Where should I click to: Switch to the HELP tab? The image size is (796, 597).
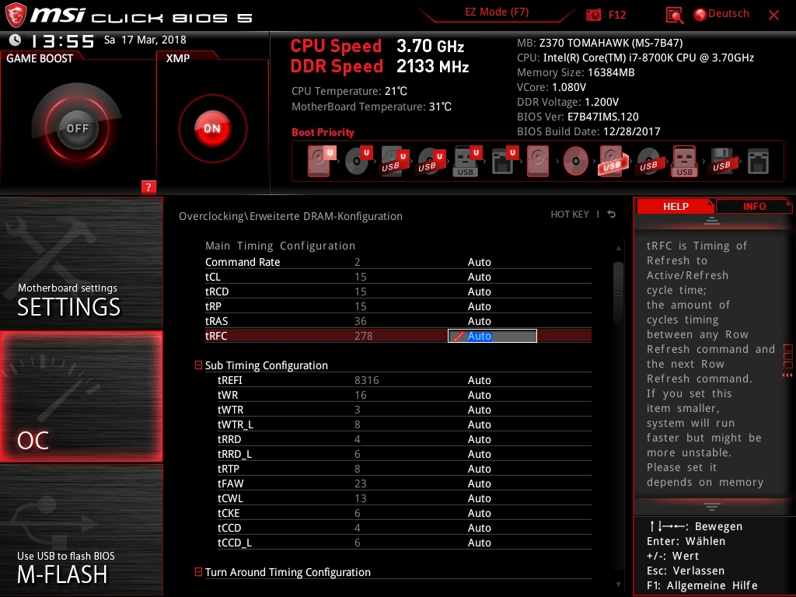point(676,206)
